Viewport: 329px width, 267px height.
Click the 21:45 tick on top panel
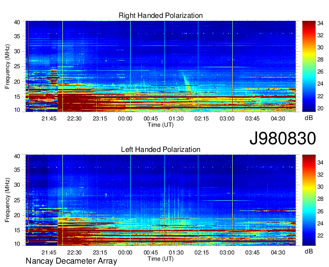tap(49, 119)
